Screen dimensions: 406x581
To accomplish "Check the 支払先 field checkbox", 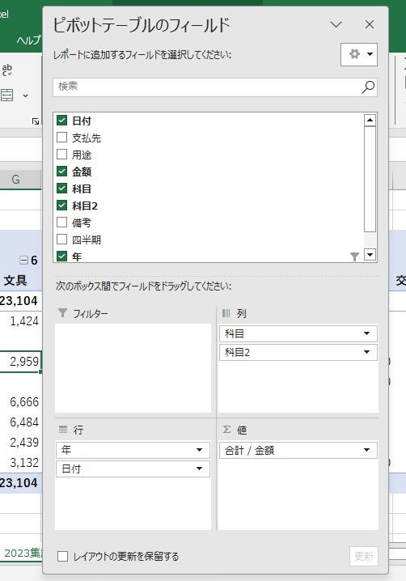I will (x=61, y=138).
